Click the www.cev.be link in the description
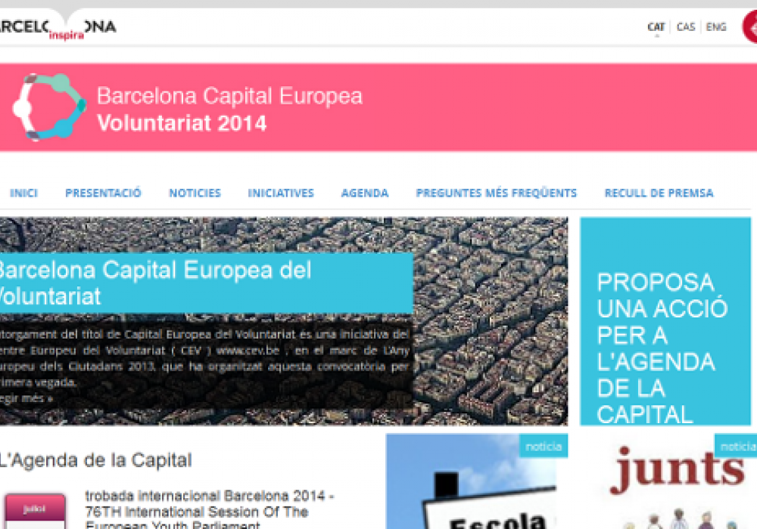This screenshot has height=529, width=757. [x=248, y=351]
